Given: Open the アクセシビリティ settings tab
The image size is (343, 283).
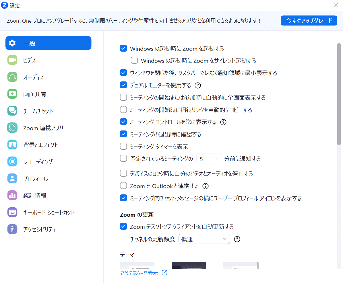Looking at the screenshot, I should point(39,229).
